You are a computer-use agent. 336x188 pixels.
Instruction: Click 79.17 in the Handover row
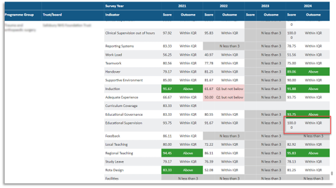click(x=167, y=72)
